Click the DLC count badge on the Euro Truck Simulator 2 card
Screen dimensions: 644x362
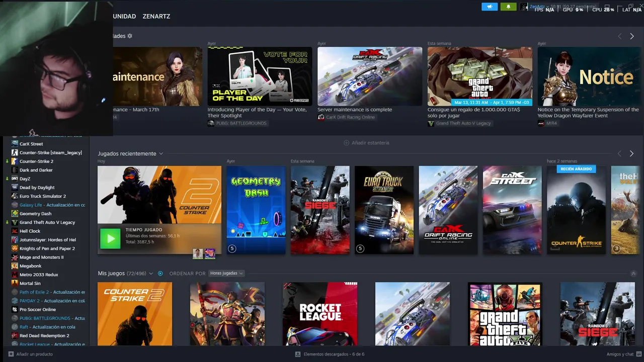360,248
